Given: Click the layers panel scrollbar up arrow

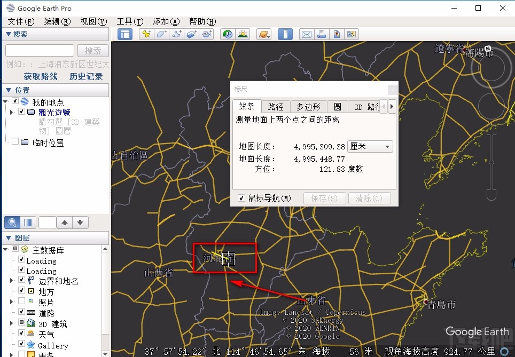Looking at the screenshot, I should [x=105, y=249].
